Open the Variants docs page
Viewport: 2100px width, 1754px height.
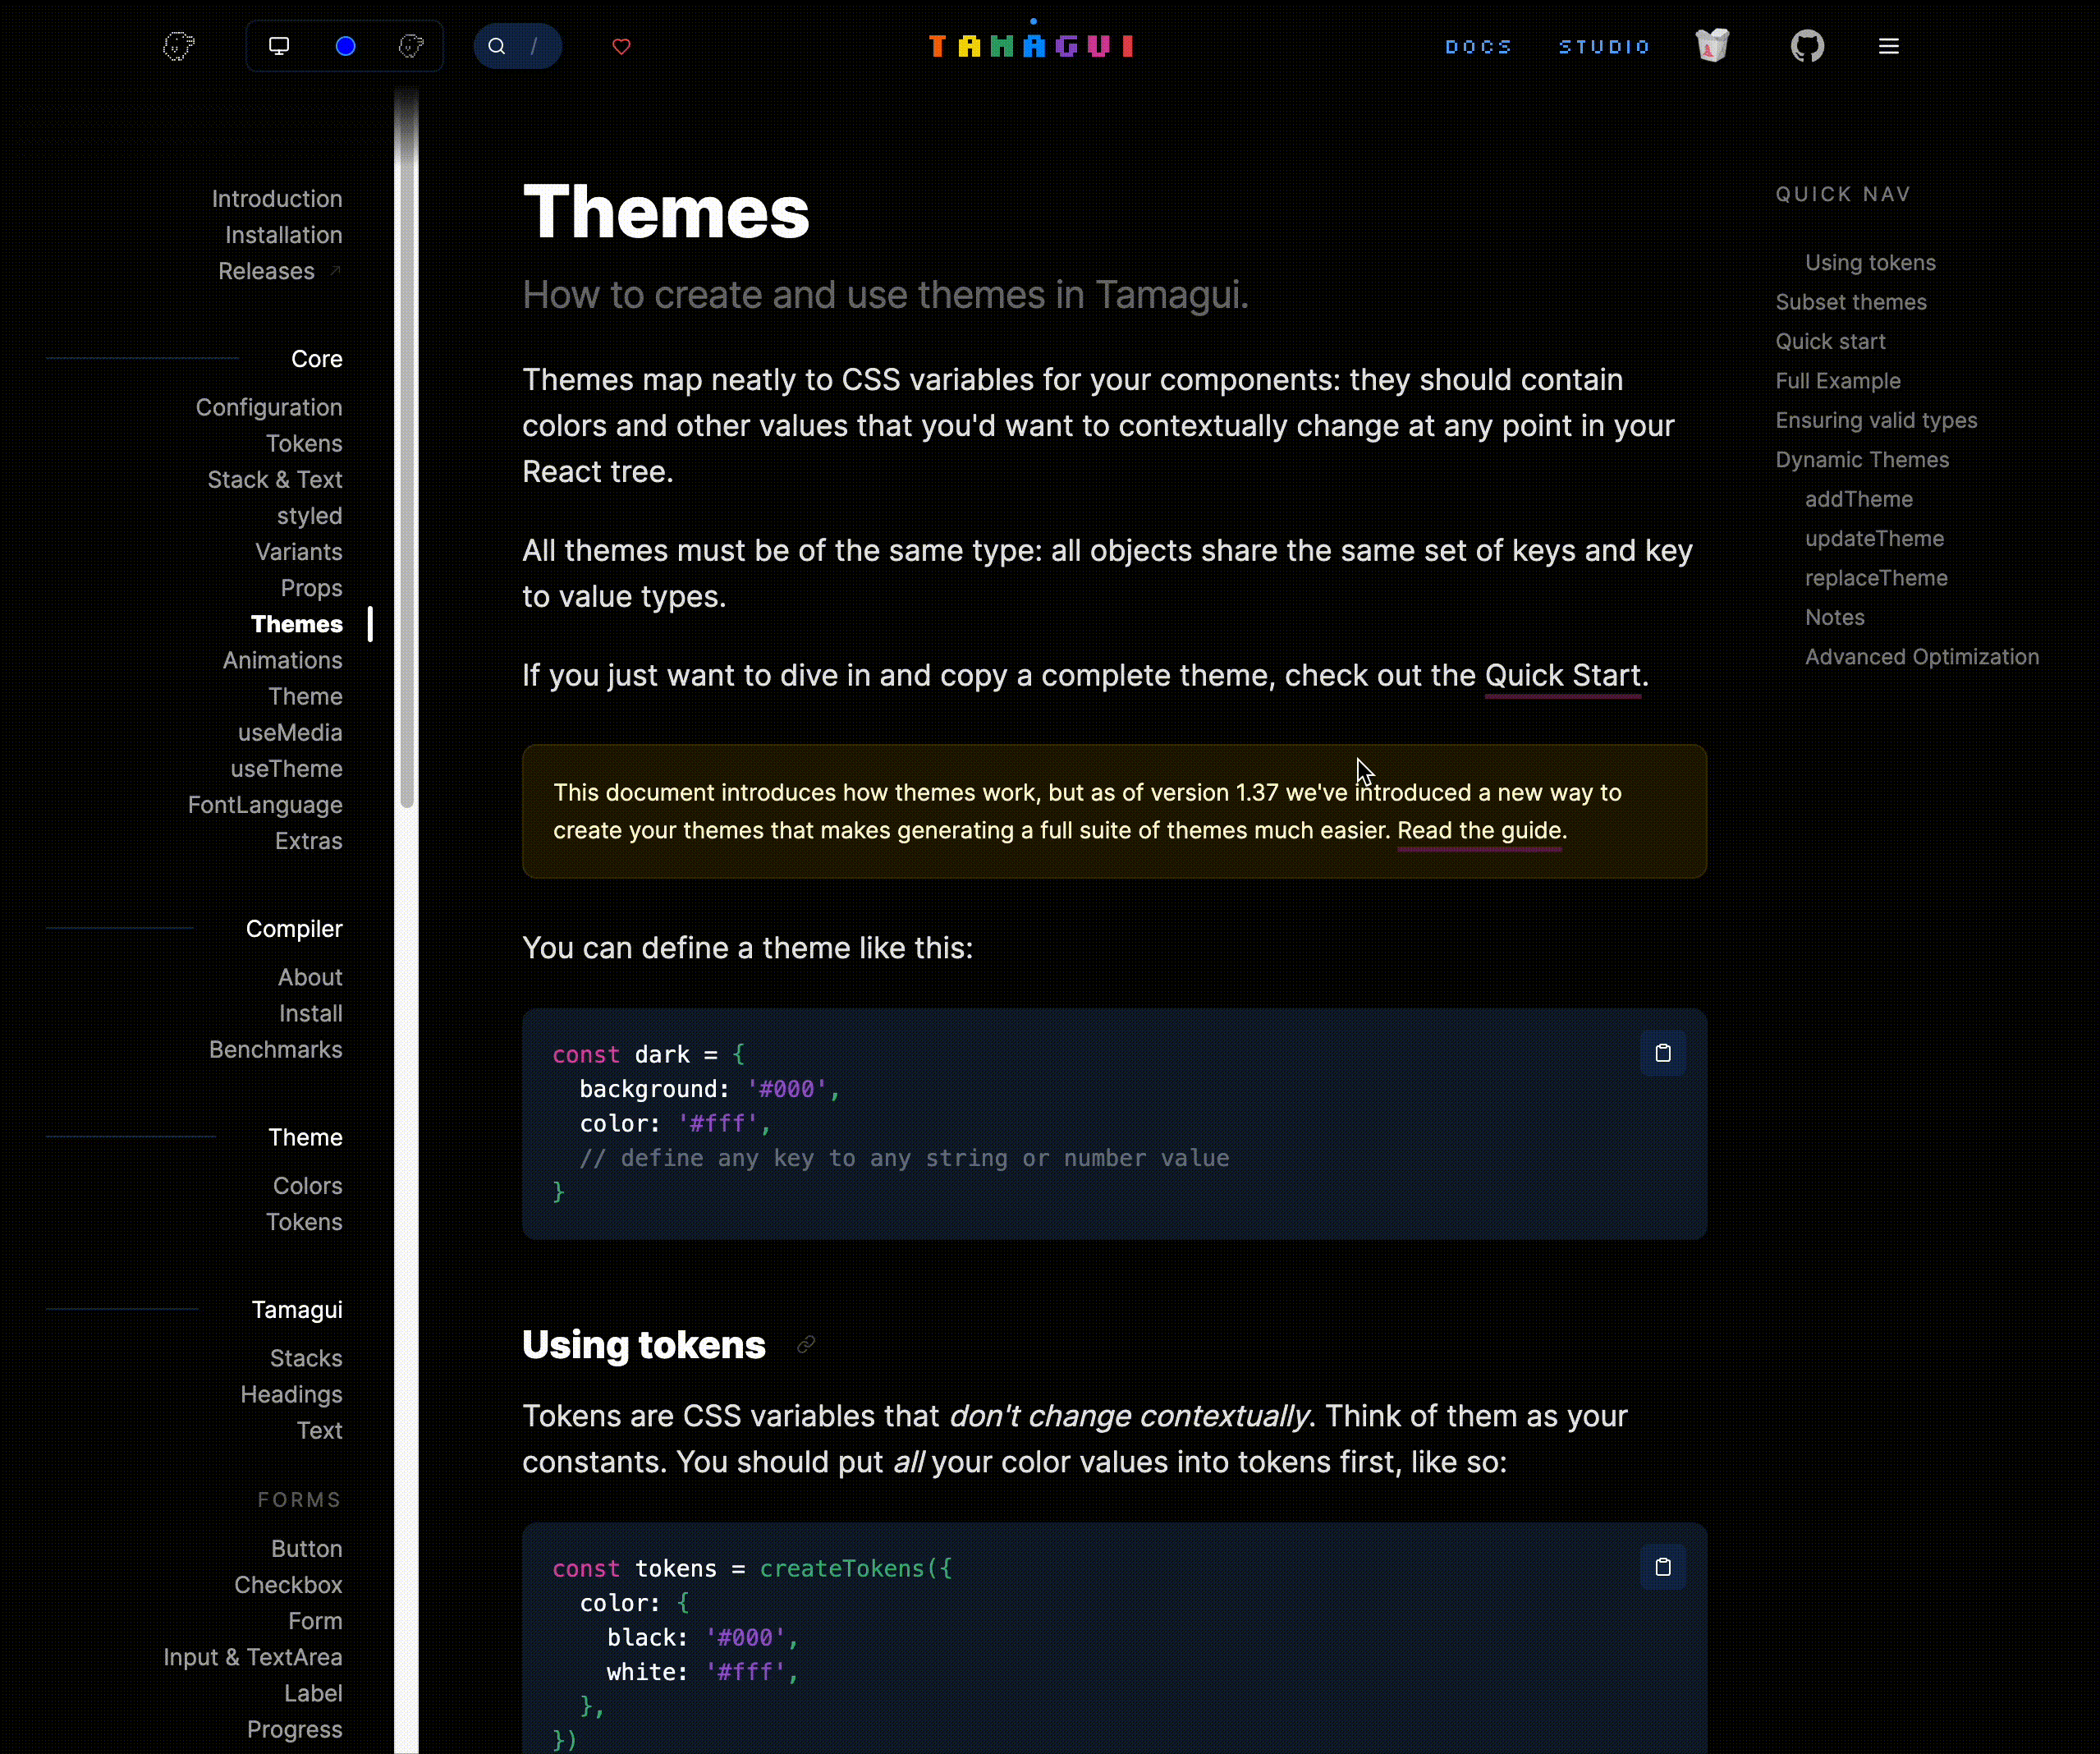298,552
